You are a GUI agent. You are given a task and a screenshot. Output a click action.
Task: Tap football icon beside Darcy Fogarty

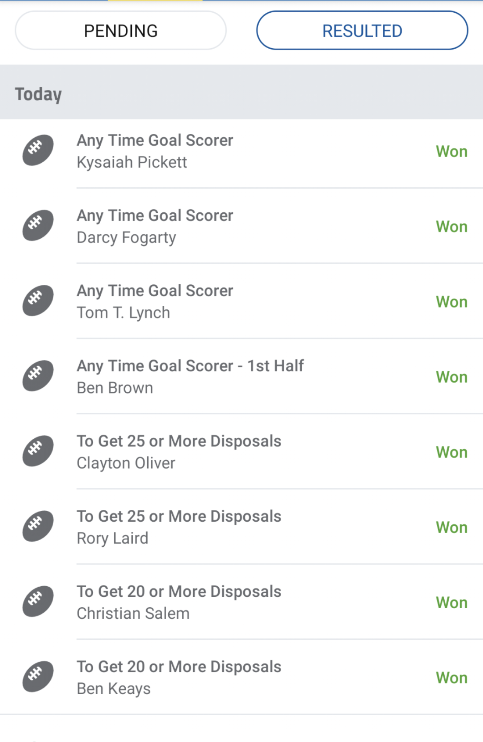point(38,225)
